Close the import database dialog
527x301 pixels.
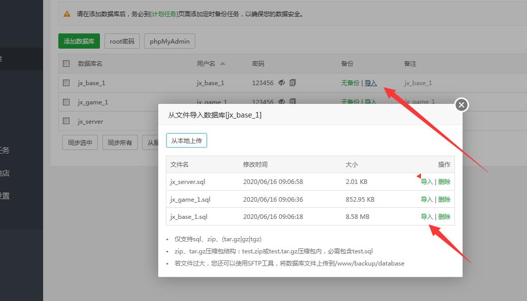tap(461, 105)
